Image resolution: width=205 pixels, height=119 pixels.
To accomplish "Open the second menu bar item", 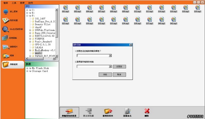I will point(14,3).
